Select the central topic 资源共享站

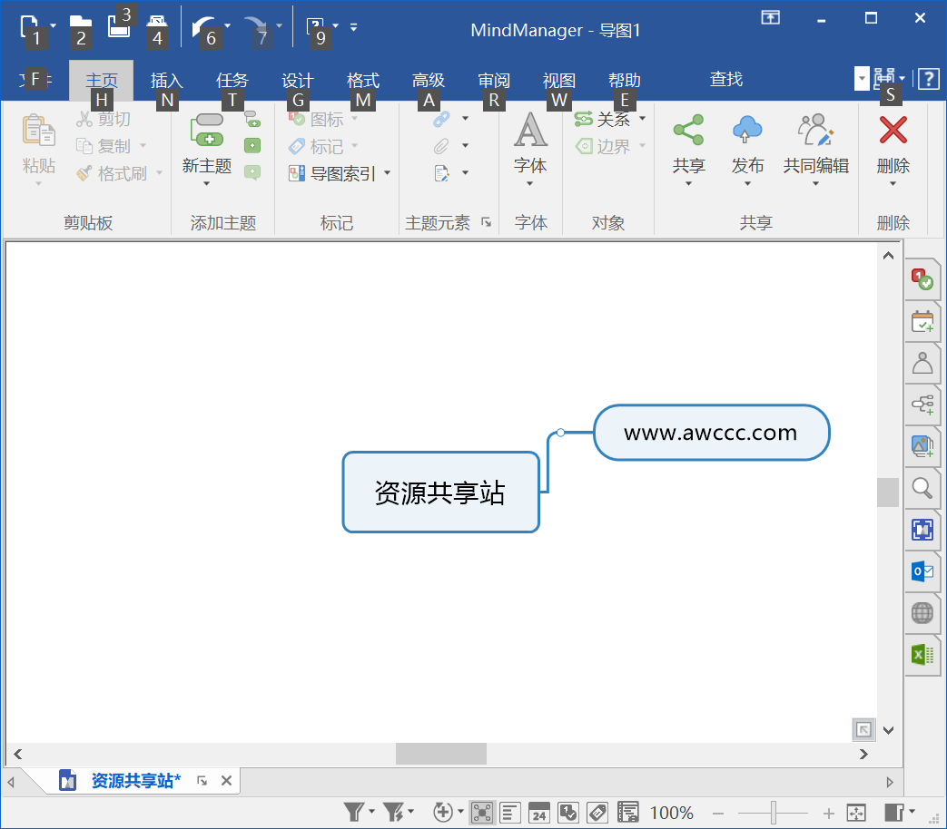pyautogui.click(x=440, y=493)
